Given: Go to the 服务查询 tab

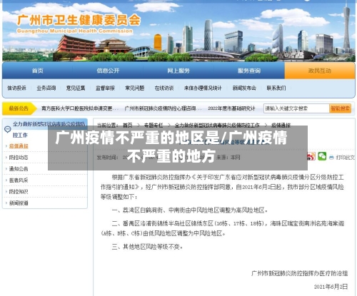Looking at the screenshot, I should (x=249, y=71).
